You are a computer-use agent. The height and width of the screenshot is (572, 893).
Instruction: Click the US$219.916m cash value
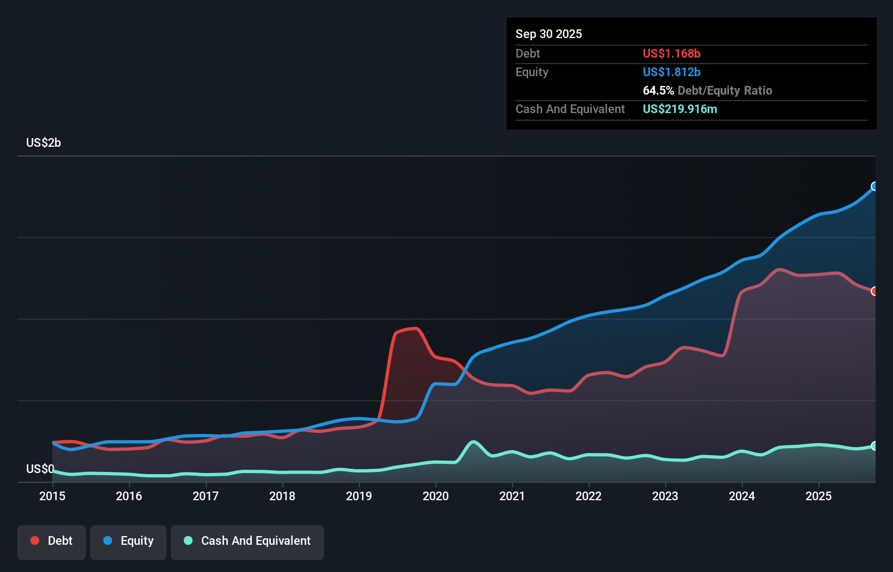coord(680,109)
